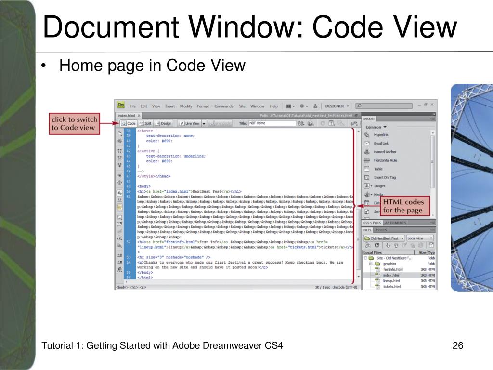This screenshot has width=493, height=370.
Task: Click the Expand All icon in coding toolbar
Action: pyautogui.click(x=120, y=165)
